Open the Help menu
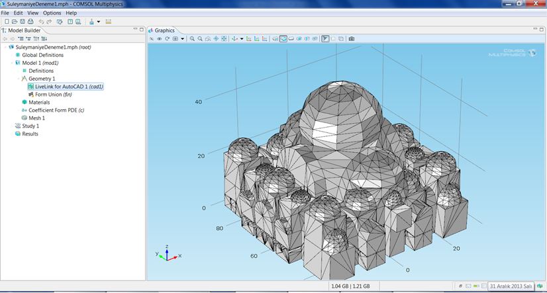547x293 pixels. pyautogui.click(x=71, y=13)
